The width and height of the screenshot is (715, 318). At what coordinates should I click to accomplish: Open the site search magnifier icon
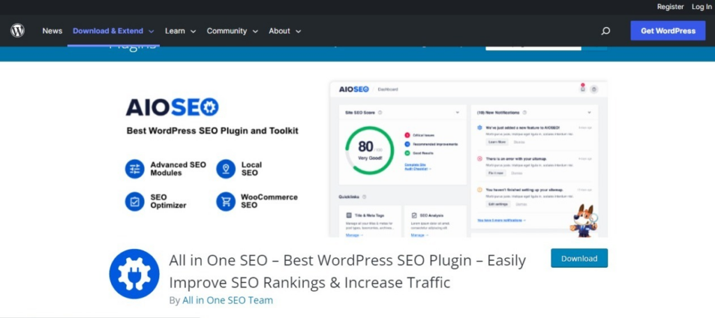[605, 31]
